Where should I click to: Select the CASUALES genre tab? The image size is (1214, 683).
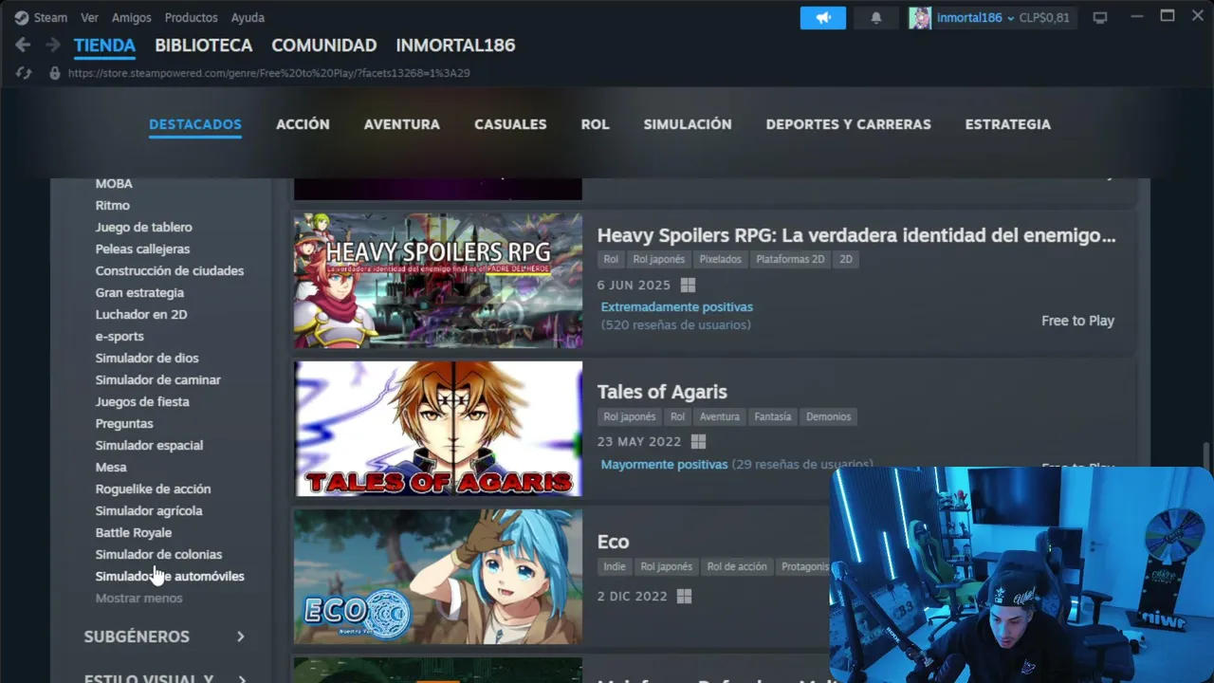coord(510,124)
